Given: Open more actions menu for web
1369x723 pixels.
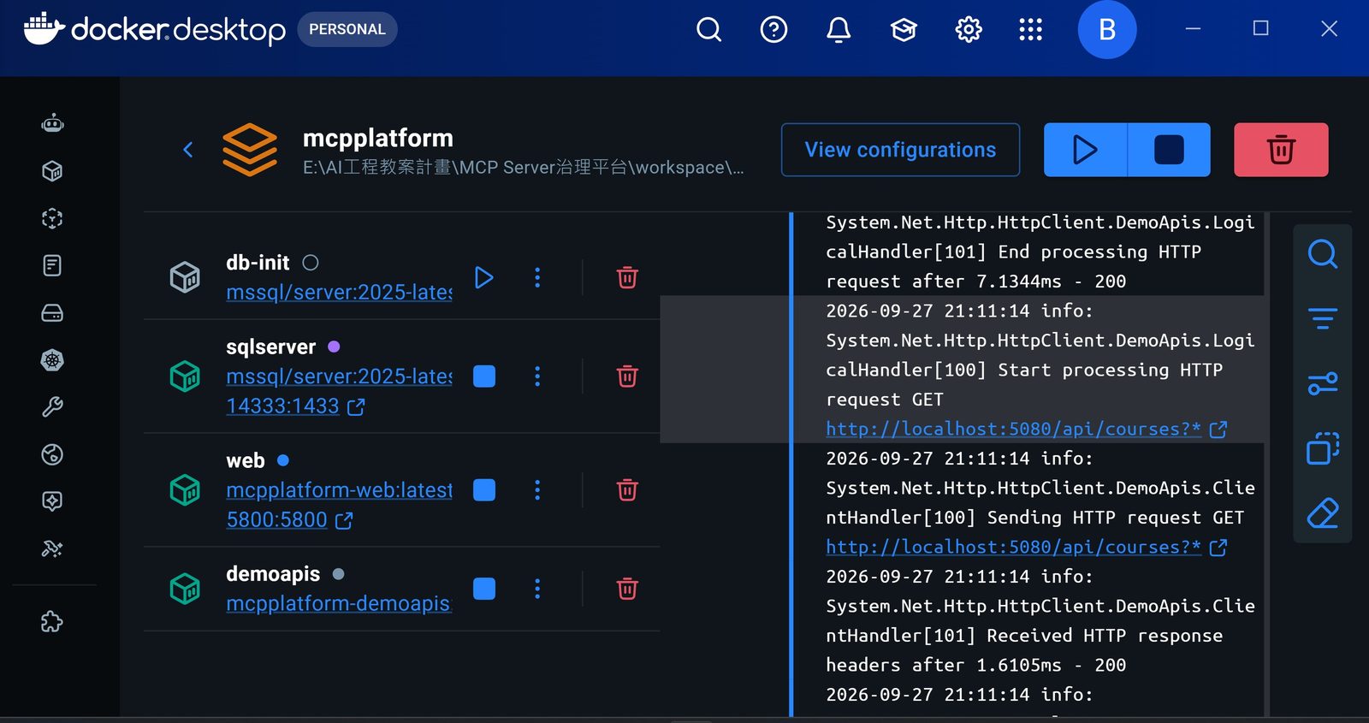Looking at the screenshot, I should coord(537,490).
